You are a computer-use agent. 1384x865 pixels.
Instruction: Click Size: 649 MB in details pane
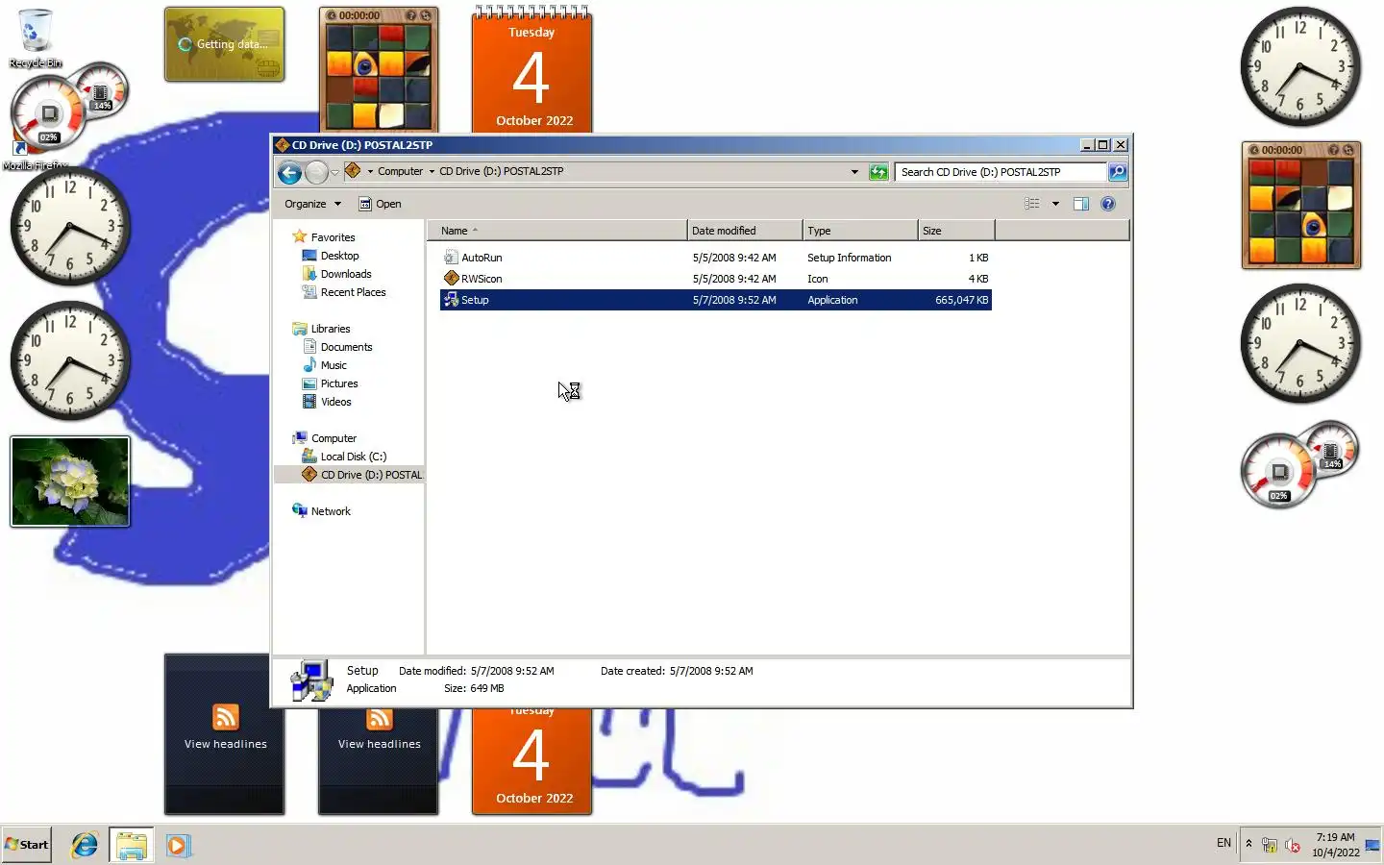(x=474, y=688)
